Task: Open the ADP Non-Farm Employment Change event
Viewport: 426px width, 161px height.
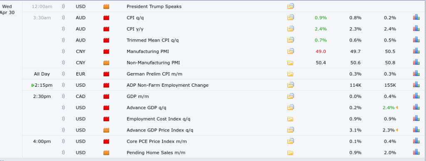Action: 167,85
